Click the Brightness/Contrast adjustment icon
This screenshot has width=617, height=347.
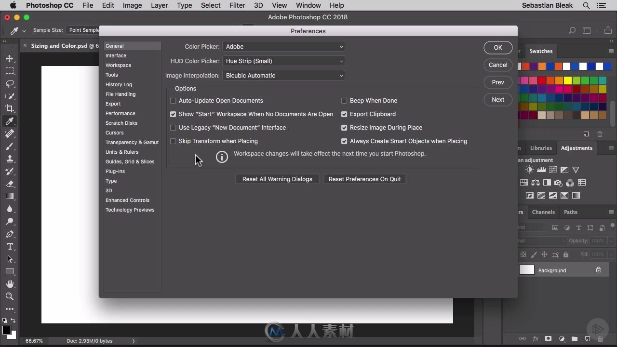(x=530, y=170)
